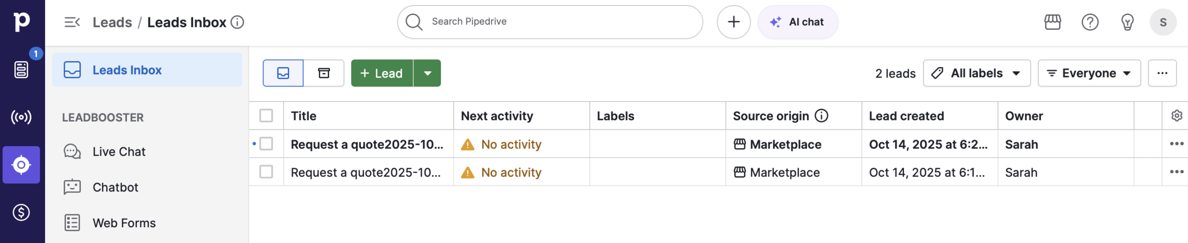
Task: Open table column settings gear
Action: coord(1176,115)
